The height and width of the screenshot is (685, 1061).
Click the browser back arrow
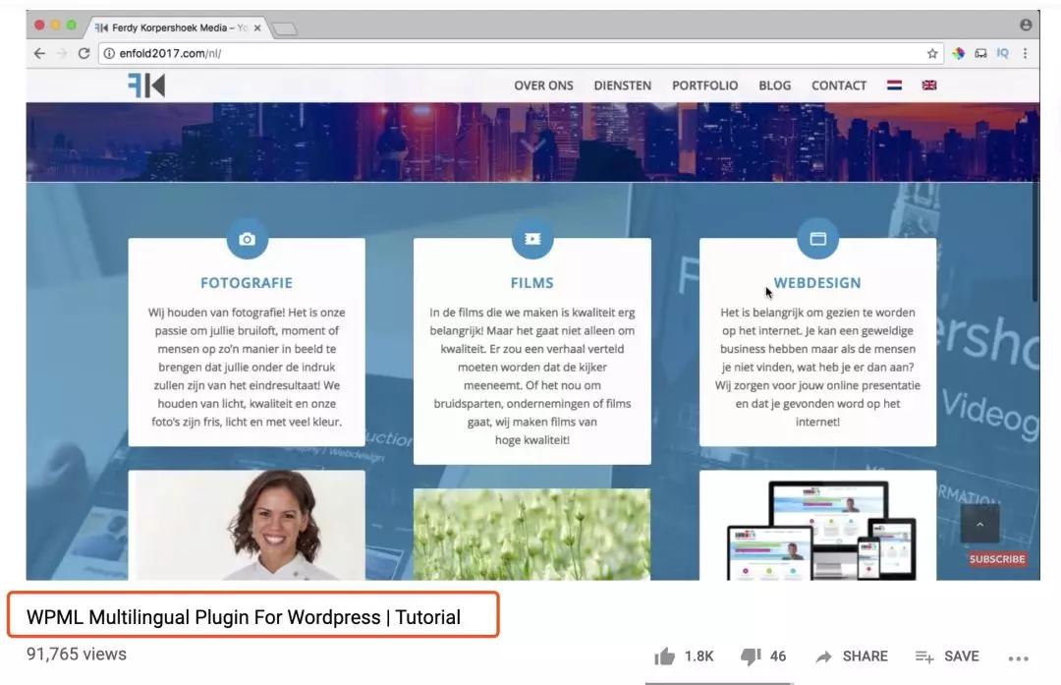click(x=39, y=53)
